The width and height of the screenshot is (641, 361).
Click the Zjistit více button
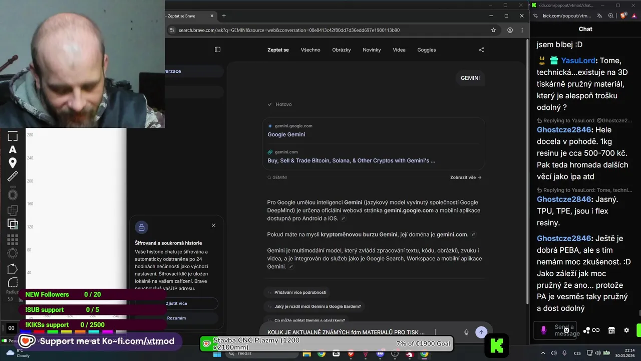176,303
